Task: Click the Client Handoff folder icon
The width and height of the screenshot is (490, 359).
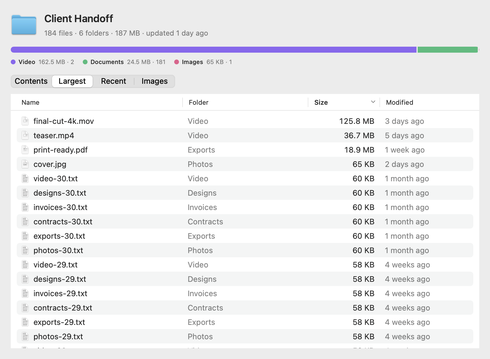Action: pyautogui.click(x=24, y=25)
